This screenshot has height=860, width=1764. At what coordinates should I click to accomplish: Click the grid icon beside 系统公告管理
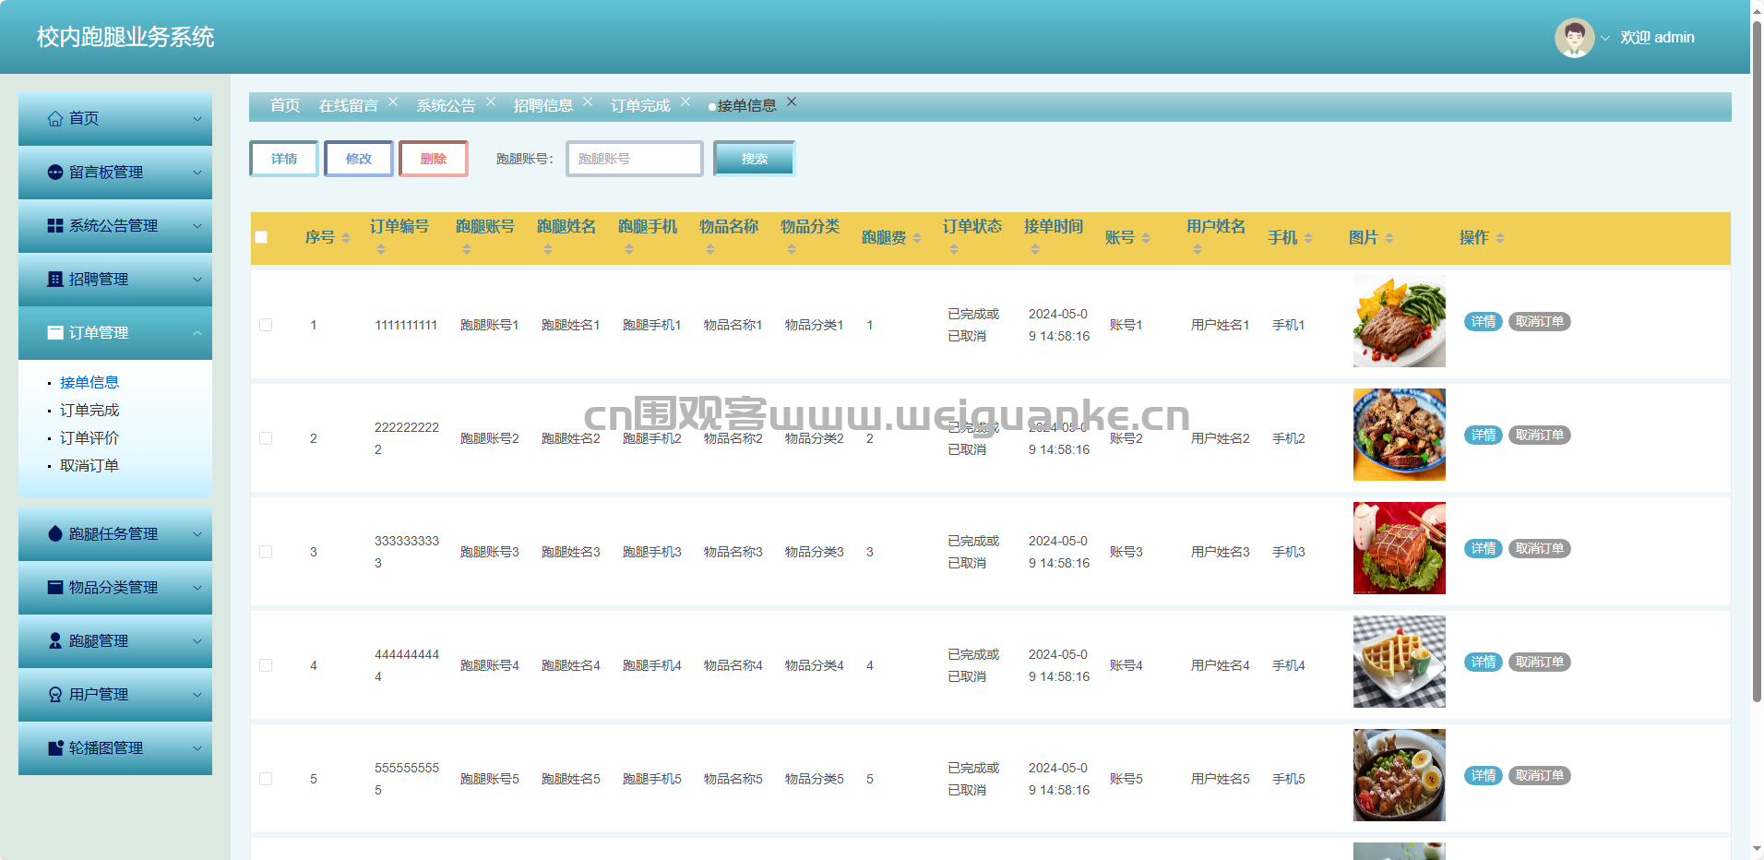point(55,226)
